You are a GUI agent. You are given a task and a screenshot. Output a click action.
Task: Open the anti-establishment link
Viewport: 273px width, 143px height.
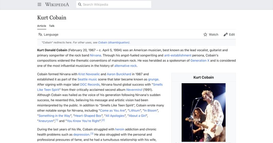point(177,55)
